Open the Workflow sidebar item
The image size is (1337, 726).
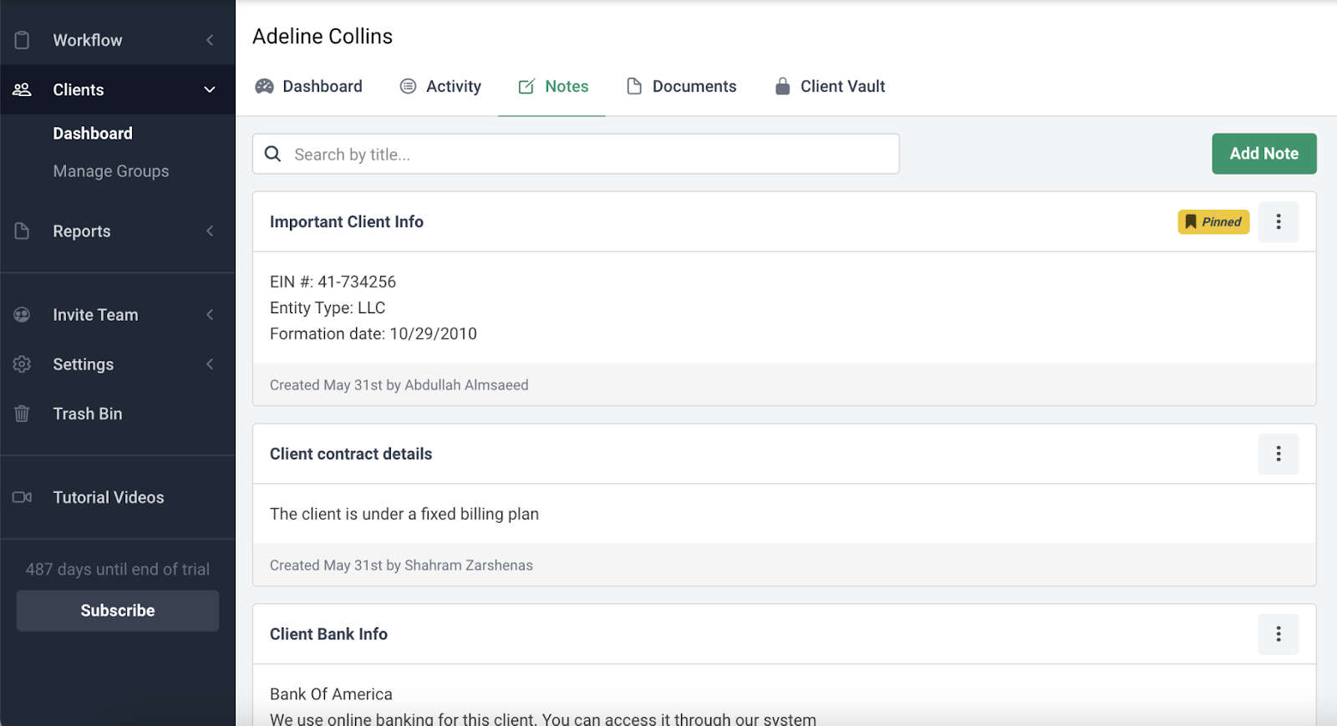(x=118, y=40)
